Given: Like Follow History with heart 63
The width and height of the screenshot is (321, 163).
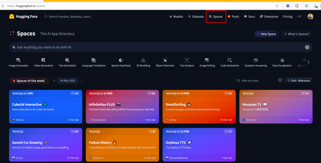Looking at the screenshot, I should [152, 131].
